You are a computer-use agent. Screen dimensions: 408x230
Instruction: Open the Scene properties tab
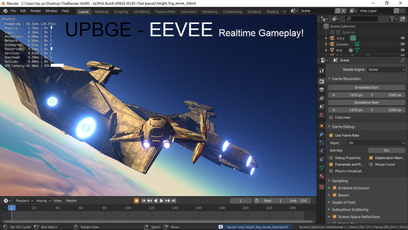pos(322,107)
